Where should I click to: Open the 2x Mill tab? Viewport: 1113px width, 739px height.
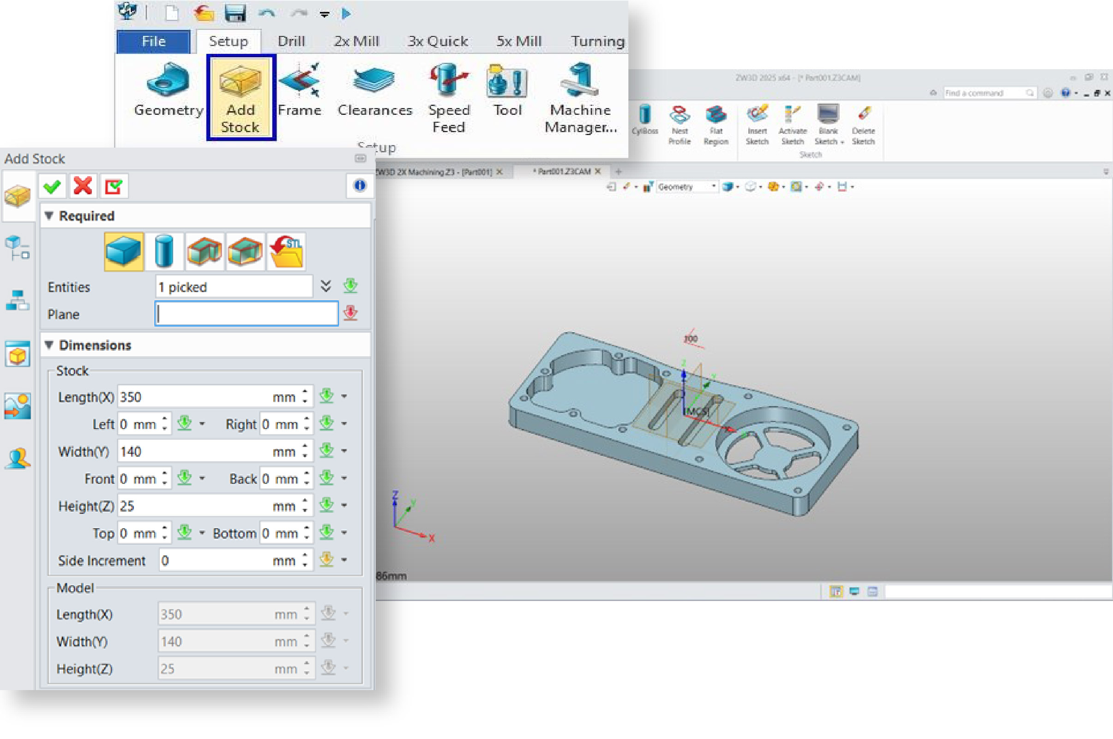pos(356,42)
